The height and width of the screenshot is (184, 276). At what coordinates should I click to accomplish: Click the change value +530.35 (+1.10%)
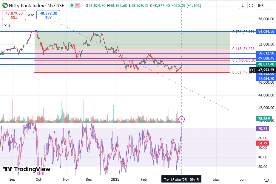pyautogui.click(x=186, y=6)
